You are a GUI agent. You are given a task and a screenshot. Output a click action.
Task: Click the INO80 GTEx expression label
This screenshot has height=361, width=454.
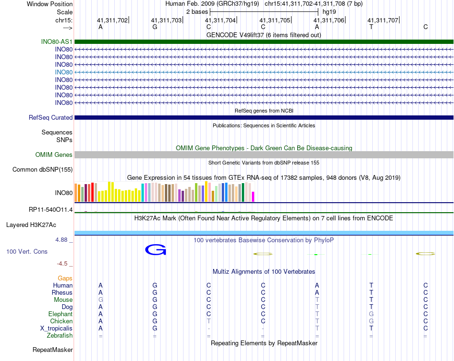pyautogui.click(x=64, y=193)
